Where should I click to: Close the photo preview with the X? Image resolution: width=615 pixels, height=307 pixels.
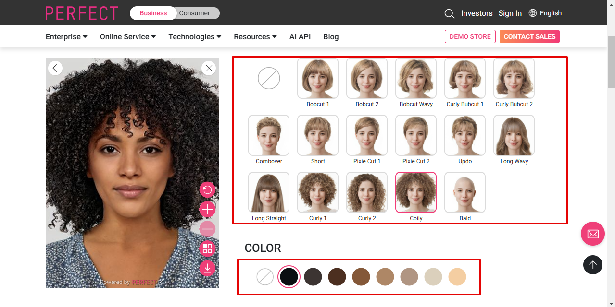pos(209,68)
